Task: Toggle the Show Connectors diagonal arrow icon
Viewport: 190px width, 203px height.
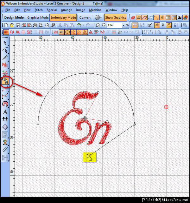Action: [x=156, y=17]
